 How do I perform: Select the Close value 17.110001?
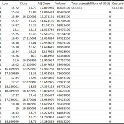coord(29,38)
